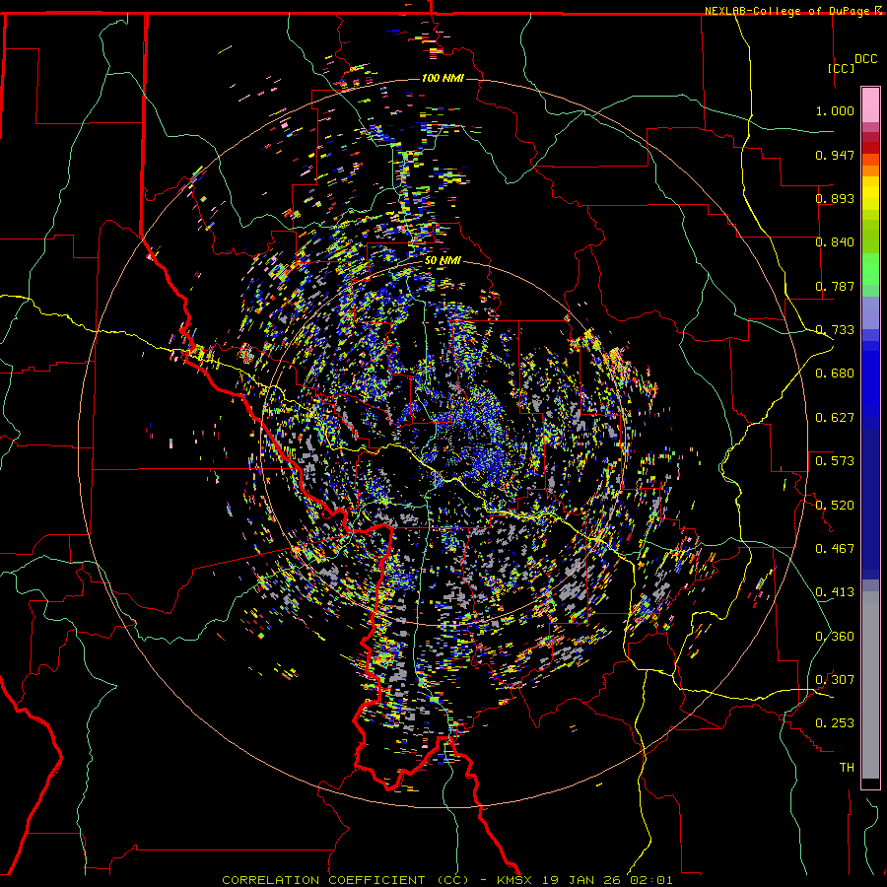Image resolution: width=887 pixels, height=887 pixels.
Task: Select the 0.307 legend value
Action: point(835,680)
